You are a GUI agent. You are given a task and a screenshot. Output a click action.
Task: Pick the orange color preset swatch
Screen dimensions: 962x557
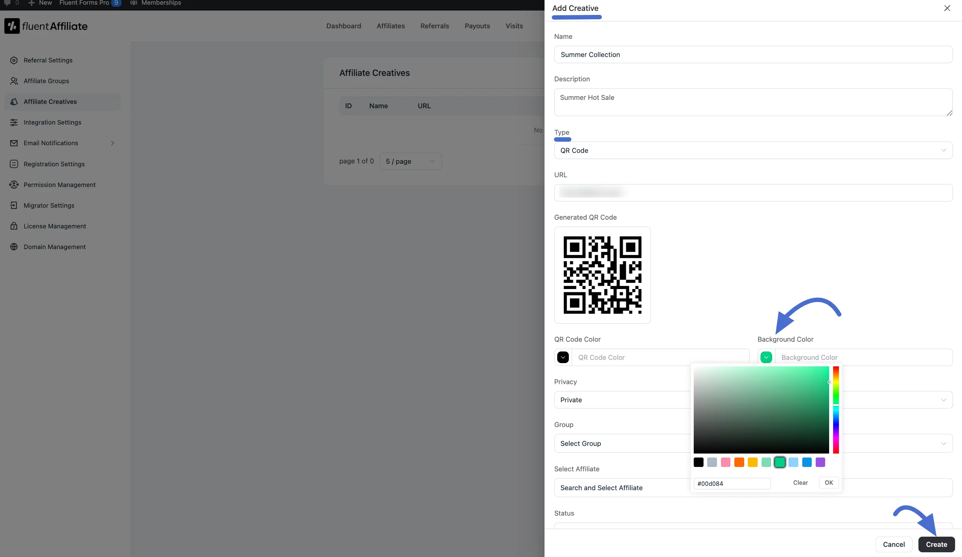point(739,462)
